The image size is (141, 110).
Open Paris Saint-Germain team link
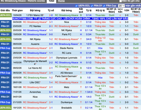tap(66, 76)
